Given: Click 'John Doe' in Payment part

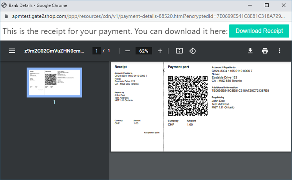Looking at the screenshot, I should pos(218,101).
